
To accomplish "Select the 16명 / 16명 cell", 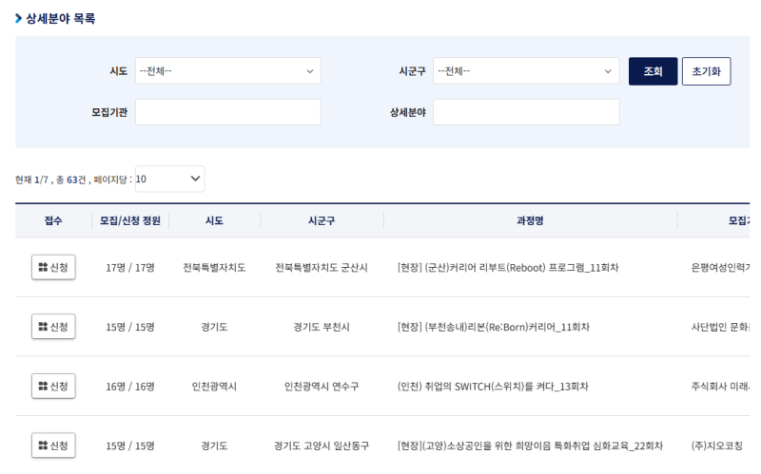I will [x=130, y=387].
